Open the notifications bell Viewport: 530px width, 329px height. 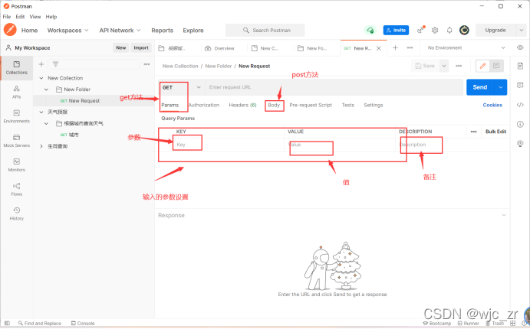click(x=449, y=30)
